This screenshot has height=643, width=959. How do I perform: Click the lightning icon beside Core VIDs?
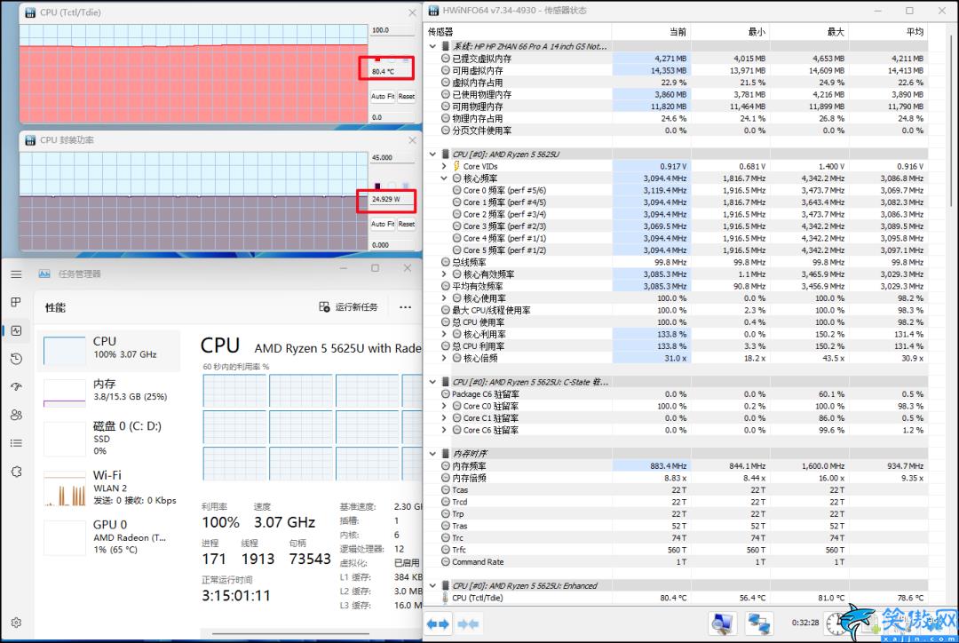click(456, 166)
